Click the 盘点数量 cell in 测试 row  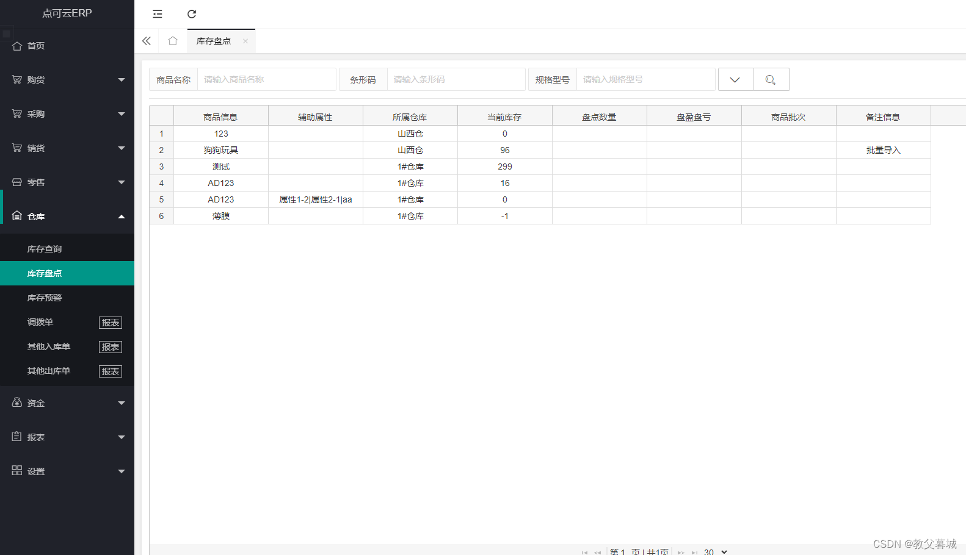tap(600, 167)
